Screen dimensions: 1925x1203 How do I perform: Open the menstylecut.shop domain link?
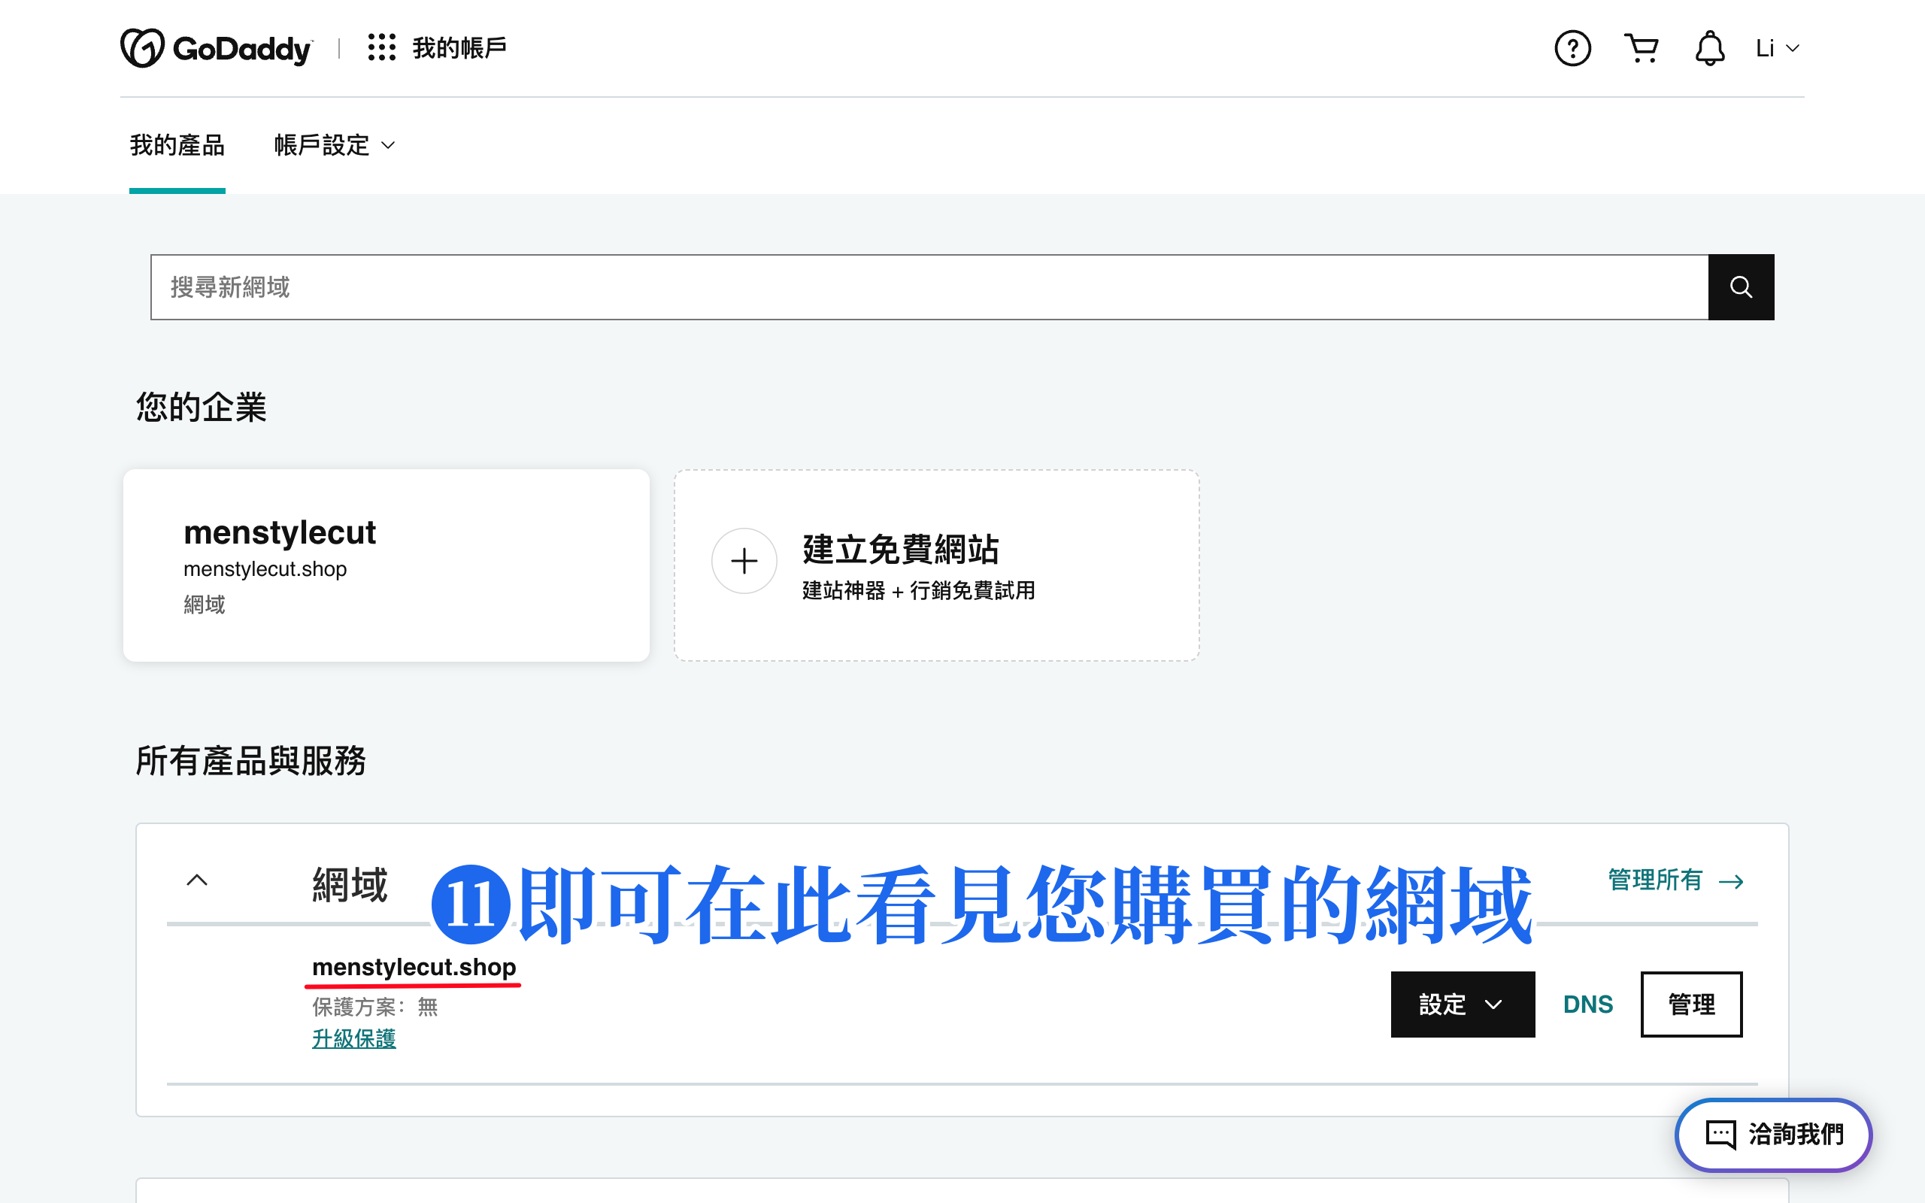pos(414,967)
